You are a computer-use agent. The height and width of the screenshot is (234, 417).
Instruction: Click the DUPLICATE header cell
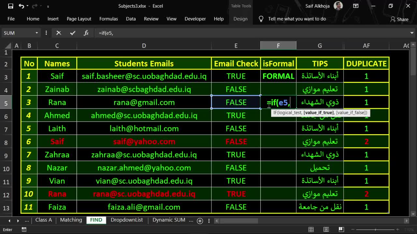367,64
